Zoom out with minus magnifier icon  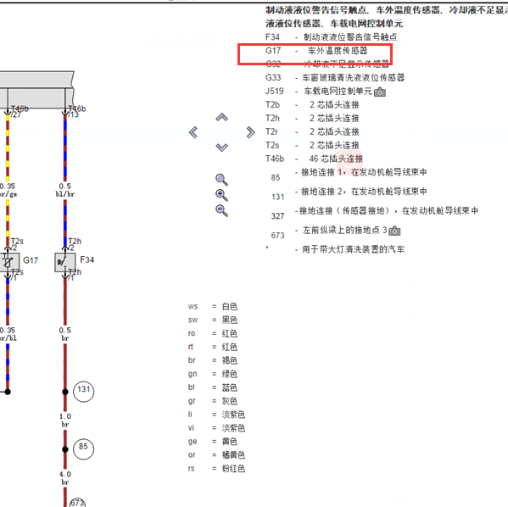pos(221,210)
